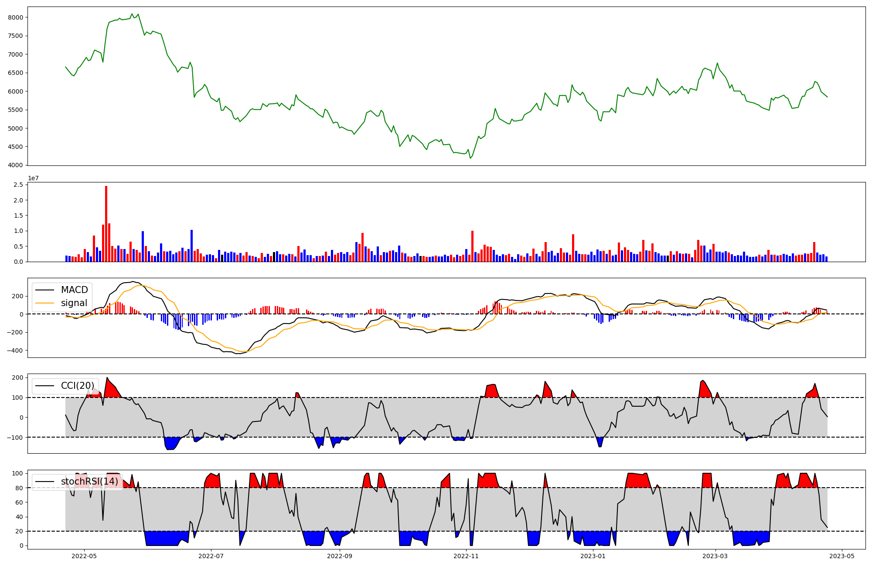
Task: Click the 2023-05 x-axis date label
Action: click(x=842, y=556)
